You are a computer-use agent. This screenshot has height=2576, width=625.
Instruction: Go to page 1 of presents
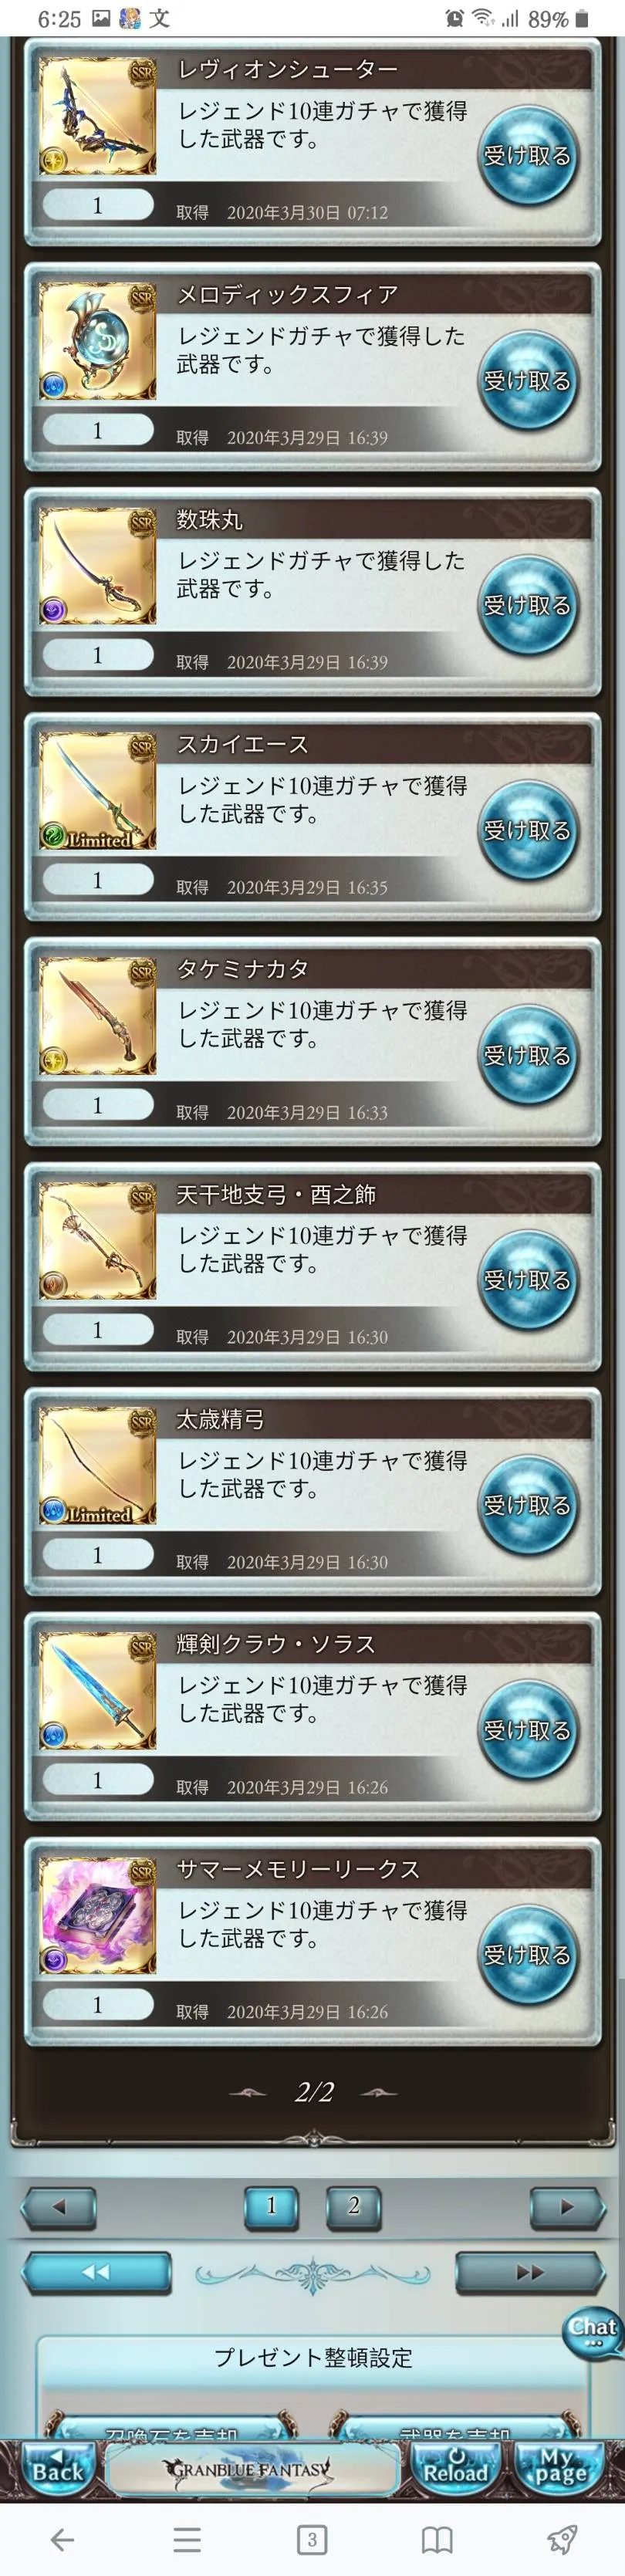coord(271,2206)
